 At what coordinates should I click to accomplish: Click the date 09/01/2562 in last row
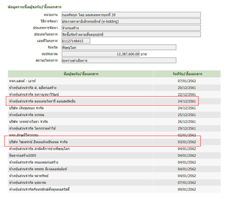pyautogui.click(x=187, y=189)
